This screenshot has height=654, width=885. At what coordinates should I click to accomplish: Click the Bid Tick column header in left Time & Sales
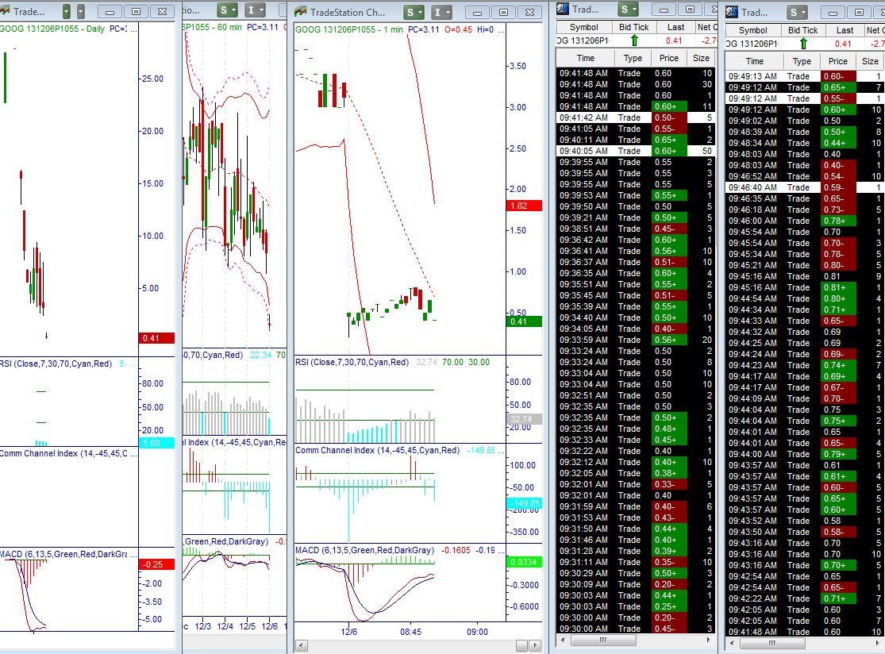coord(634,27)
